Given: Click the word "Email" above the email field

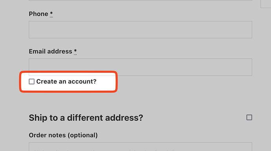Looking at the screenshot, I should (37, 52).
